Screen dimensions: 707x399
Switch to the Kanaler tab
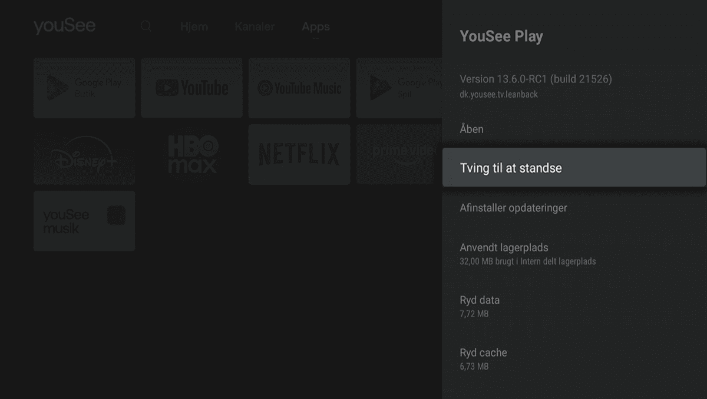255,26
